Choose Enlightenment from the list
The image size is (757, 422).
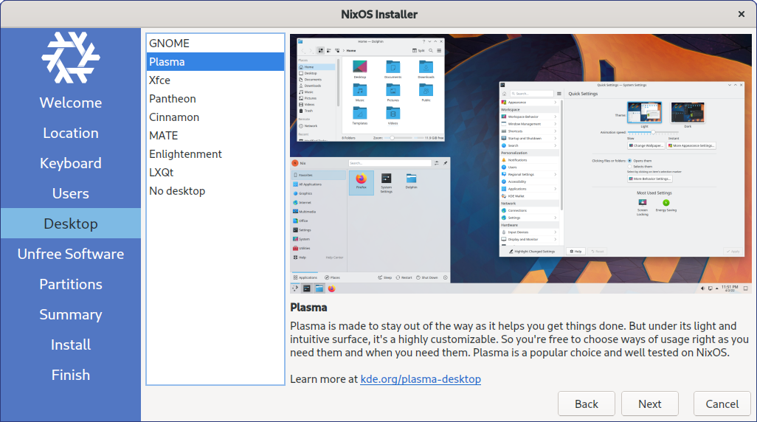tap(185, 154)
